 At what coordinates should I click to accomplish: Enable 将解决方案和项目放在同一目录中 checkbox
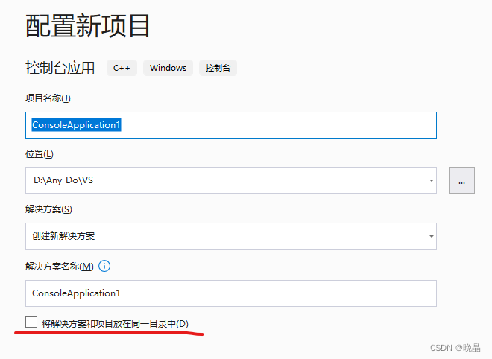(x=31, y=322)
